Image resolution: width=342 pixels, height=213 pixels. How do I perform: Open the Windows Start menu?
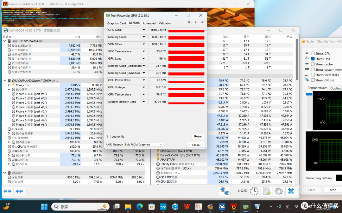tap(44, 206)
